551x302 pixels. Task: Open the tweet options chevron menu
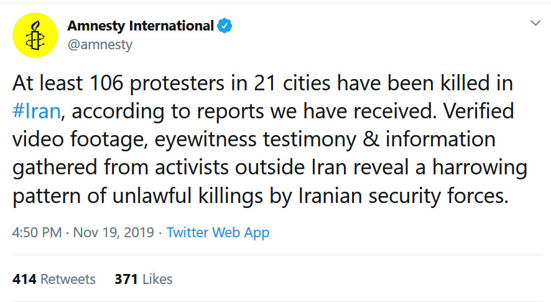pos(535,23)
